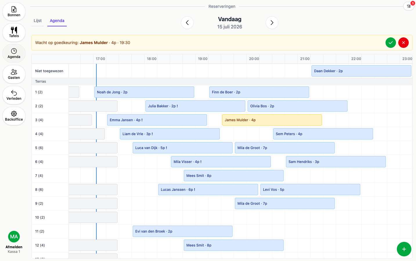Approve James Mulder's pending reservation
Screen dimensions: 416x261
[391, 43]
